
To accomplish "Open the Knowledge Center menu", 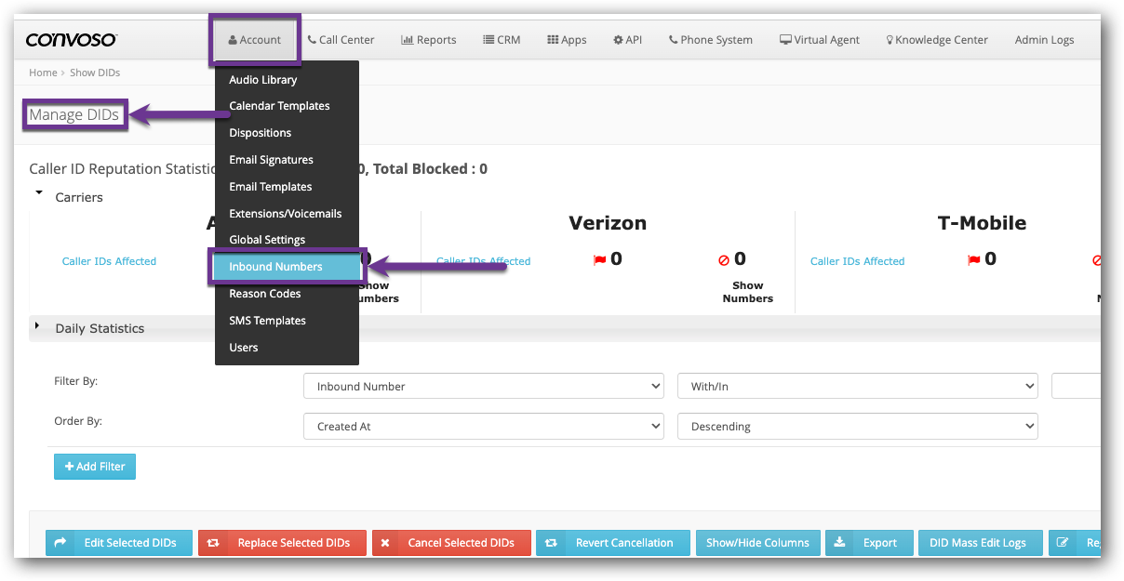I will tap(936, 40).
